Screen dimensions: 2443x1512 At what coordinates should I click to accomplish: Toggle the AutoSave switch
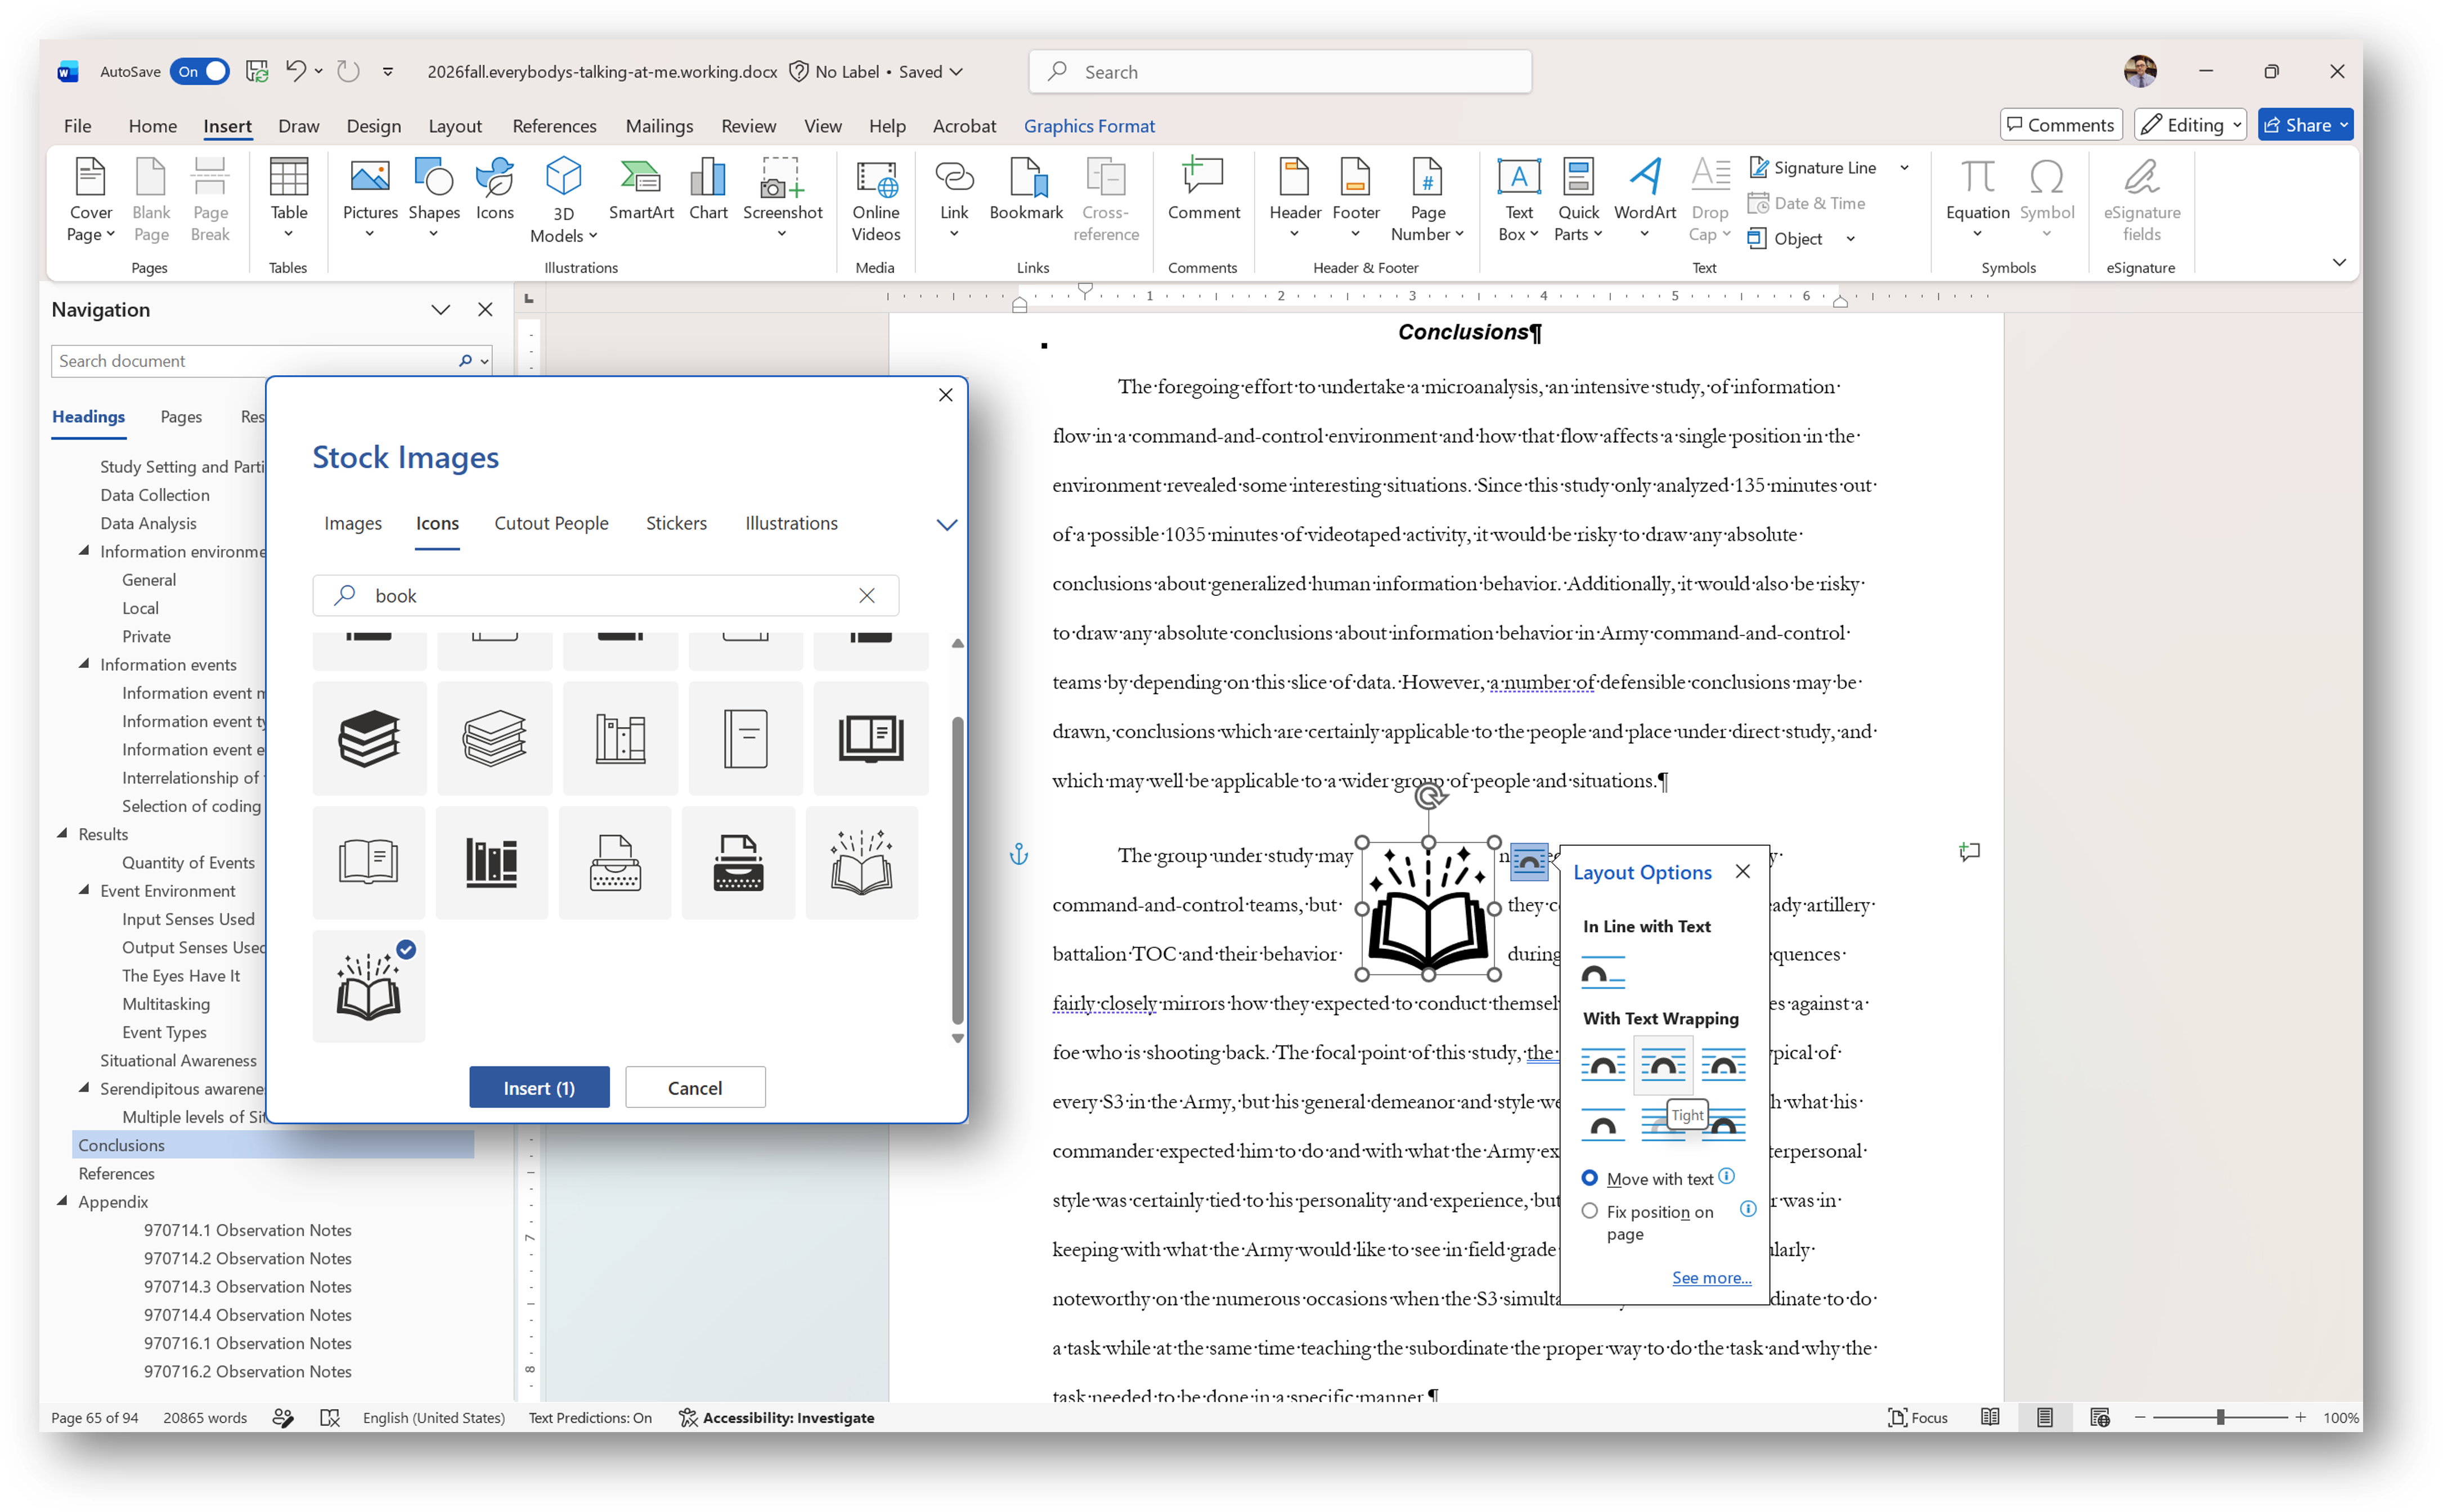coord(199,71)
